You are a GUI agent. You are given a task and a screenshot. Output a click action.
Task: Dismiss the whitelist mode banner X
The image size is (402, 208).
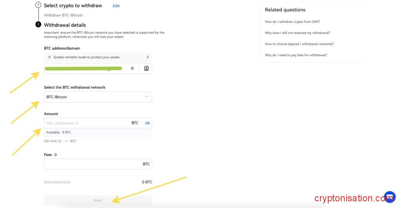point(49,57)
